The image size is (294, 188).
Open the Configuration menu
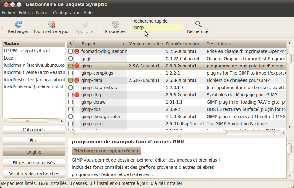(66, 13)
